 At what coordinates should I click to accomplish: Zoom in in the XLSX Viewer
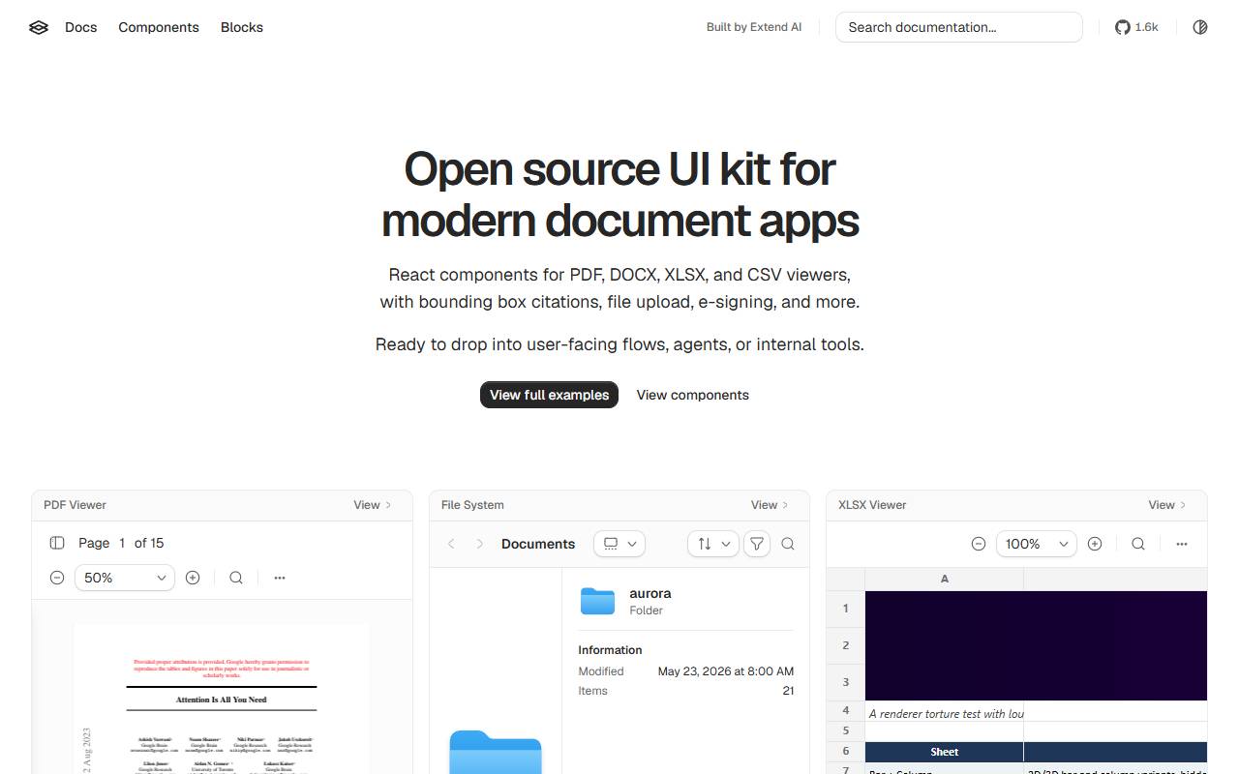coord(1095,544)
